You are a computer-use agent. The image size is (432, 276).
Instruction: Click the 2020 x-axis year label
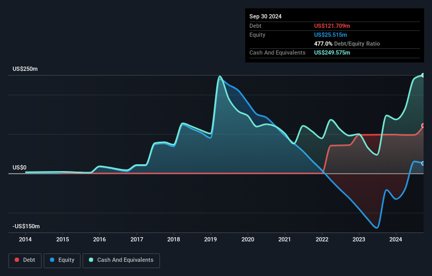pos(248,239)
